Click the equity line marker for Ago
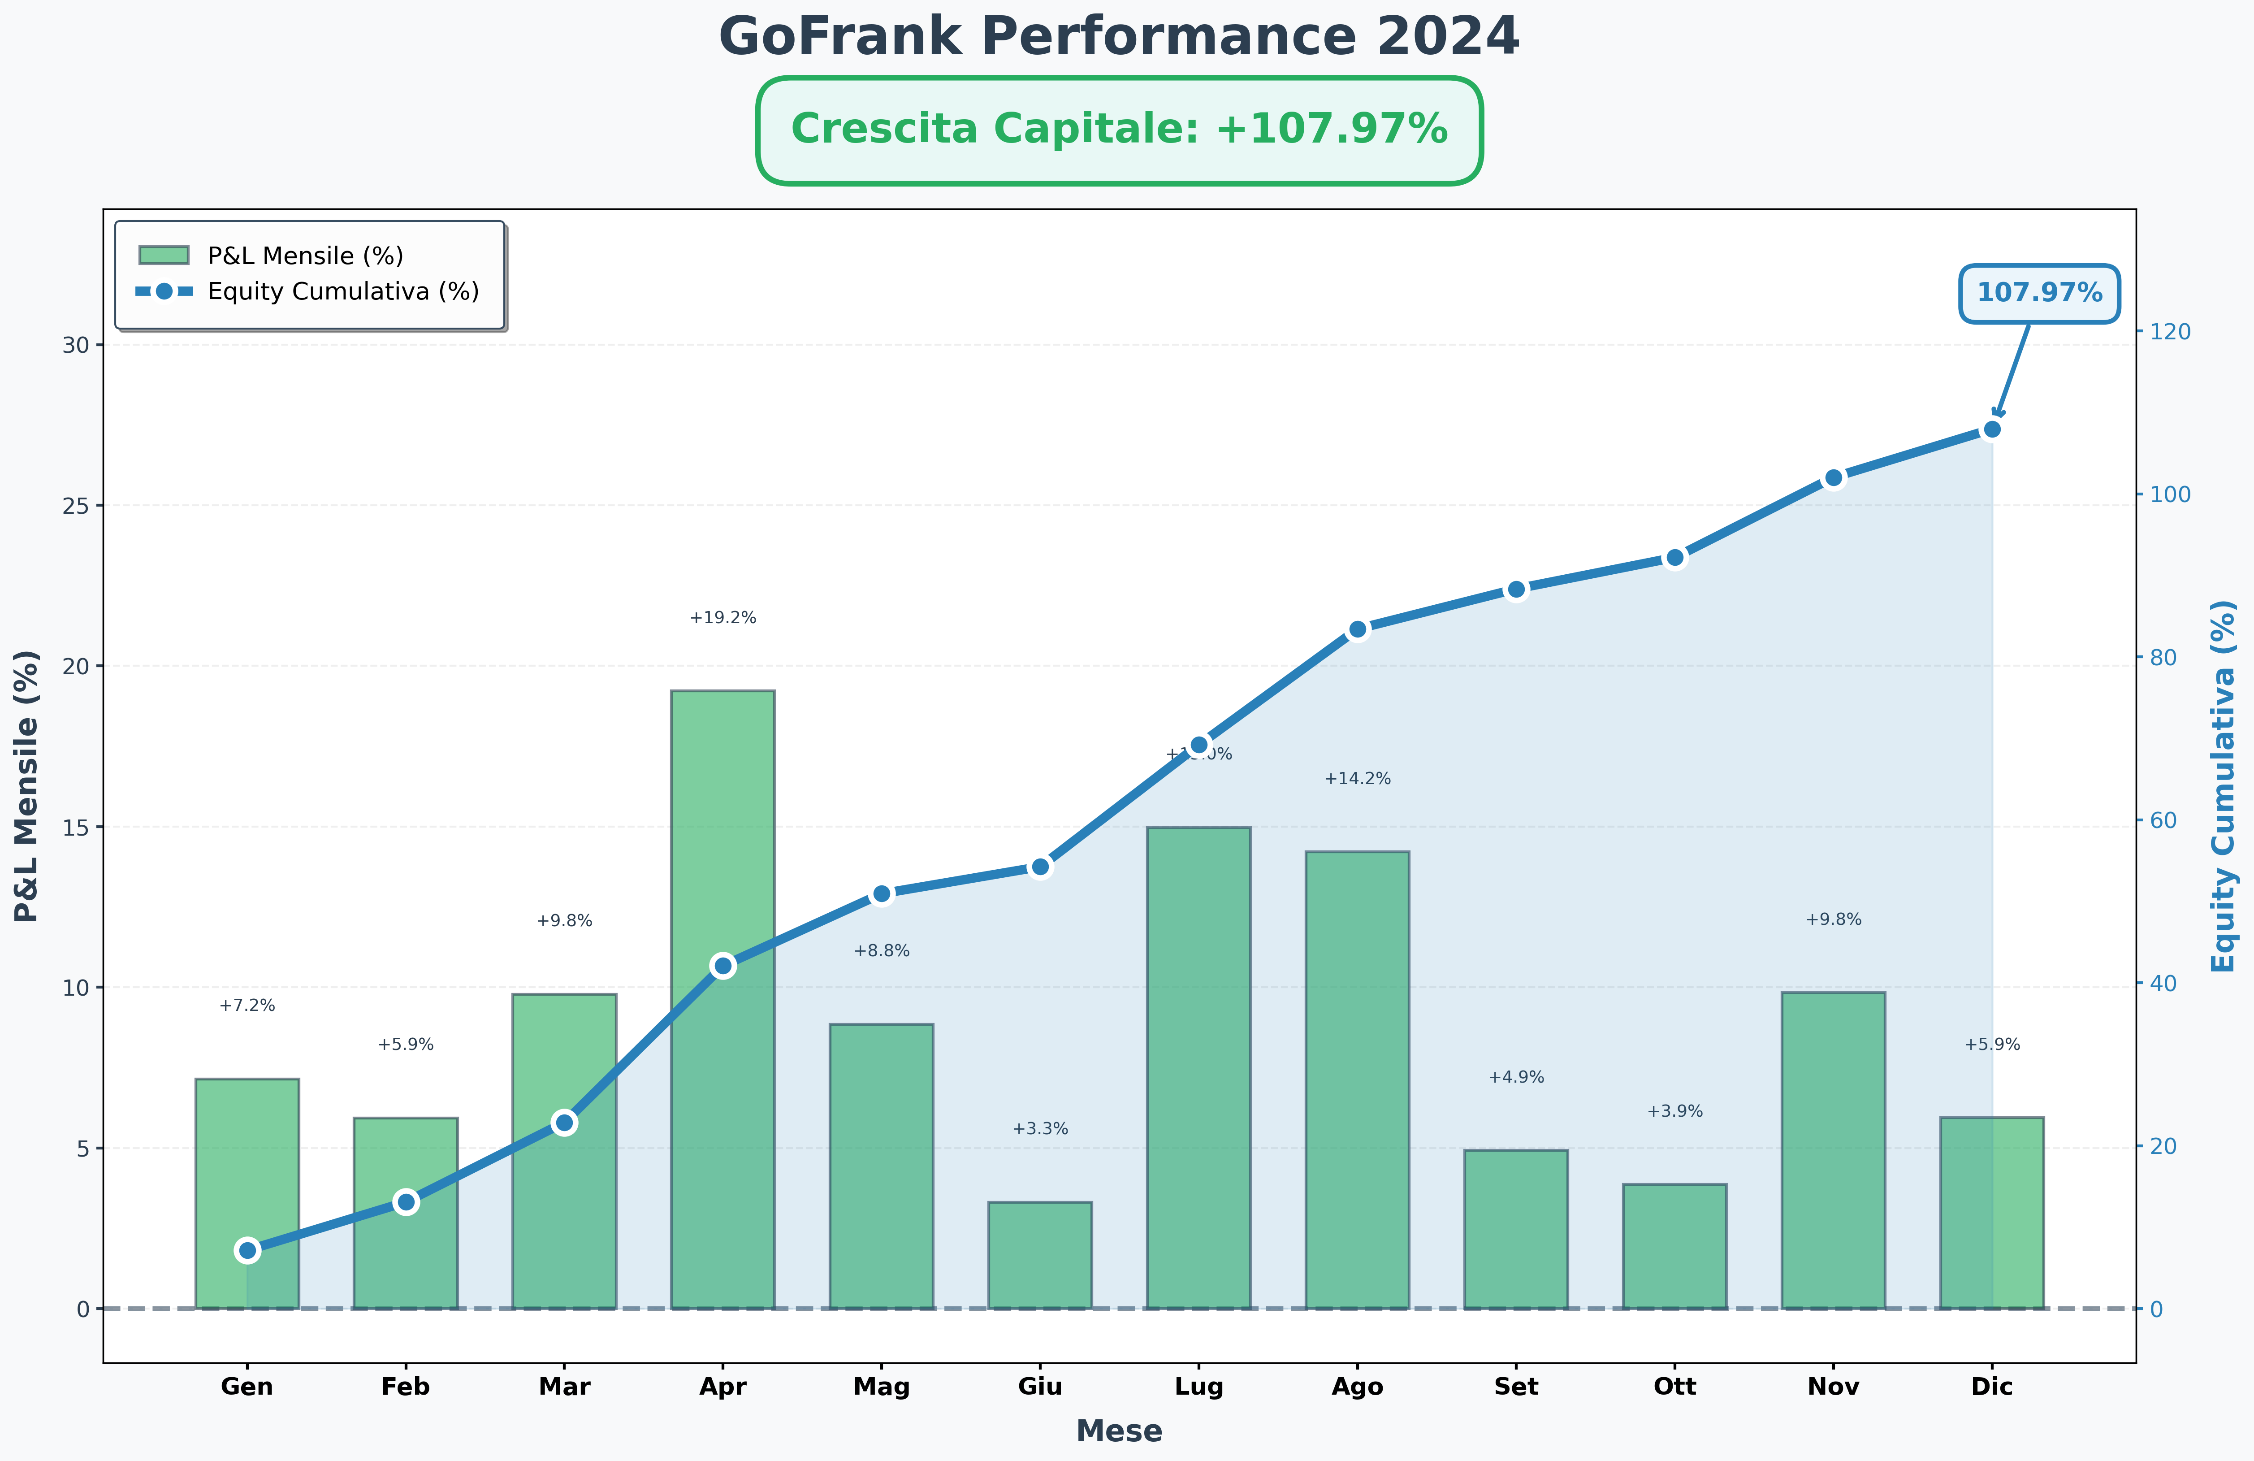Screen dimensions: 2254x1461 point(1358,629)
